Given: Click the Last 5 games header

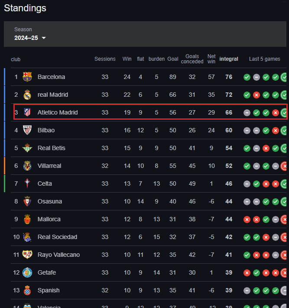Looking at the screenshot, I should pos(264,59).
